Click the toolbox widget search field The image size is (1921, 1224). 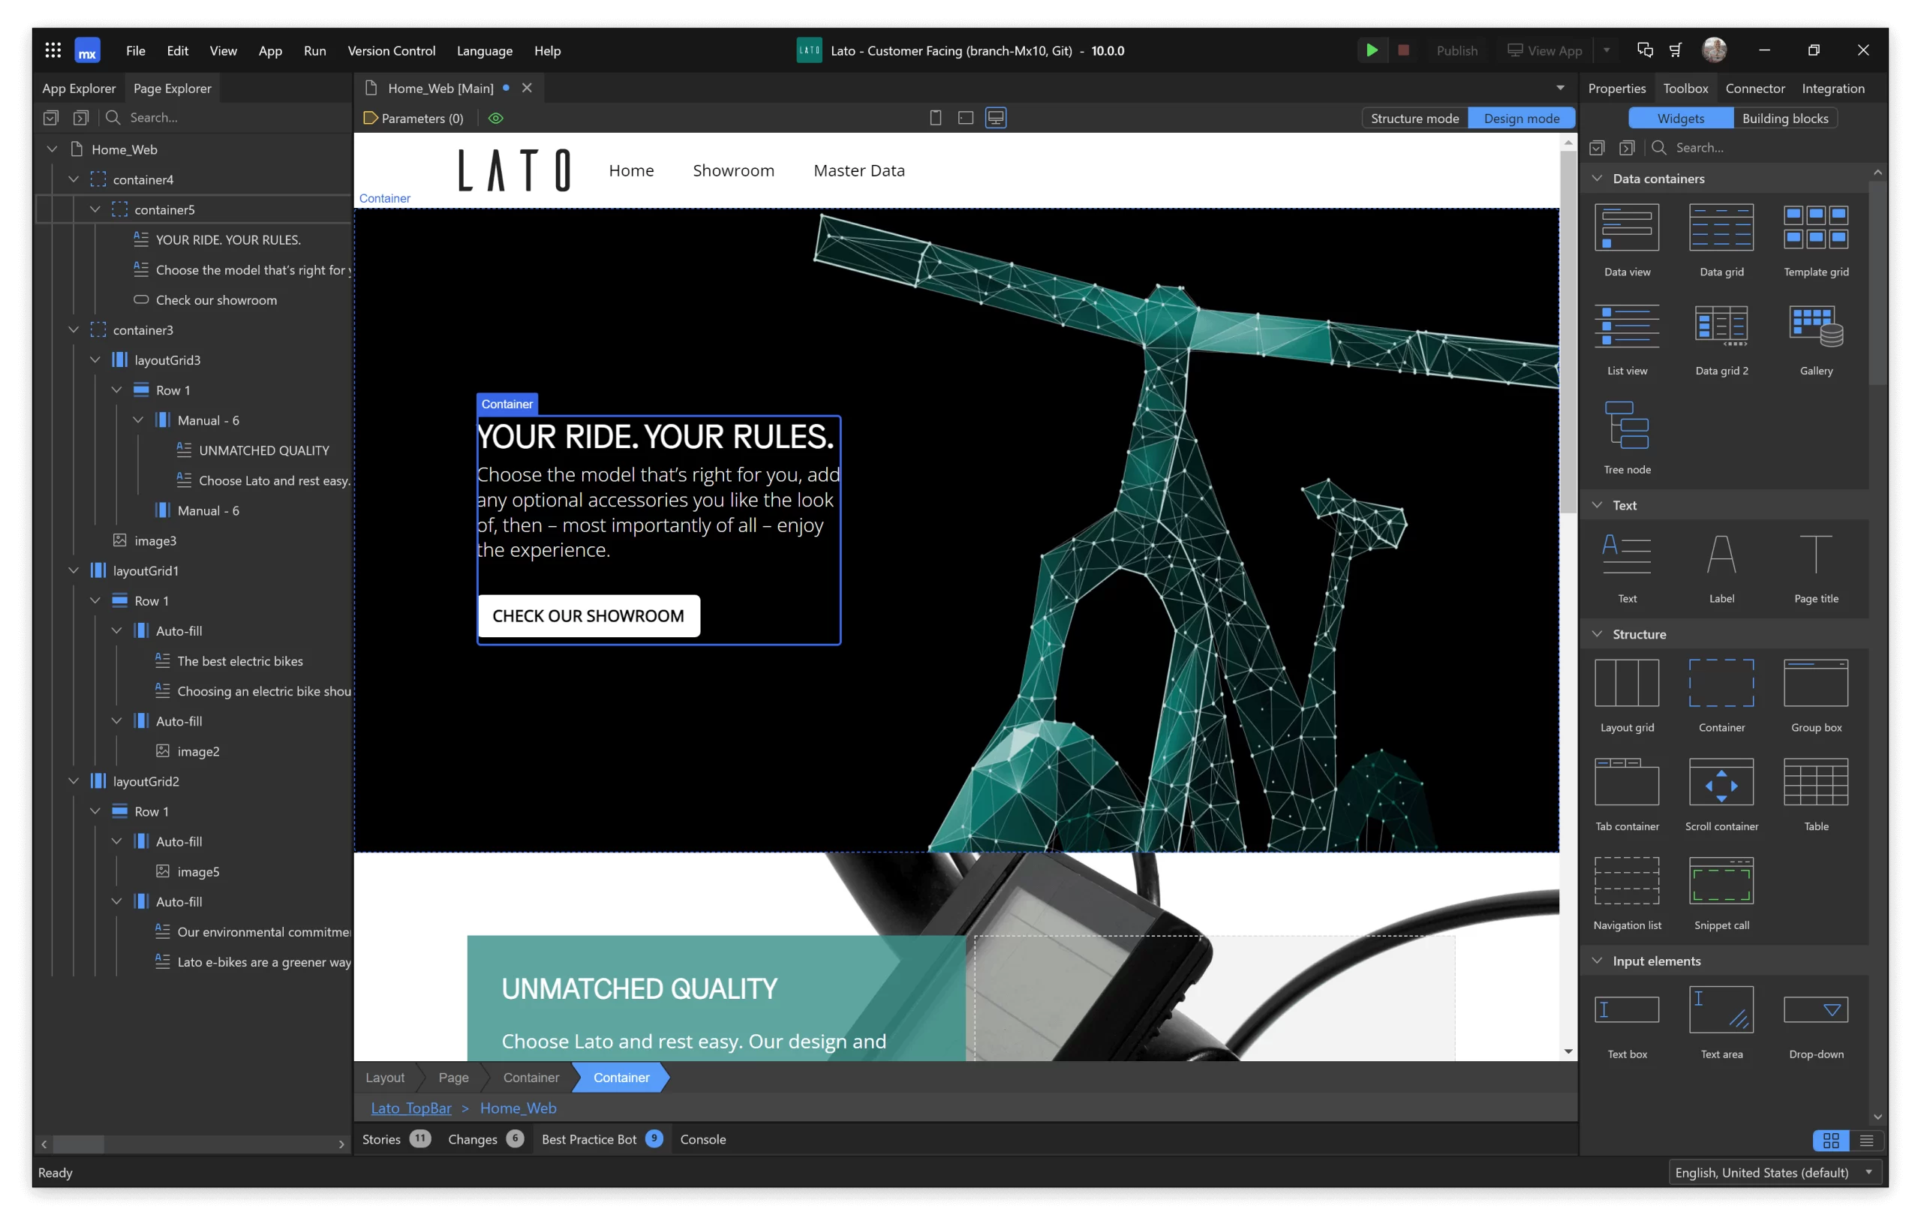1755,148
